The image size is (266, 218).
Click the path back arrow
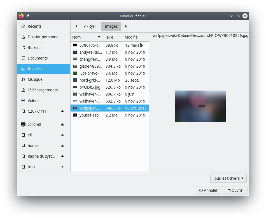[76, 26]
